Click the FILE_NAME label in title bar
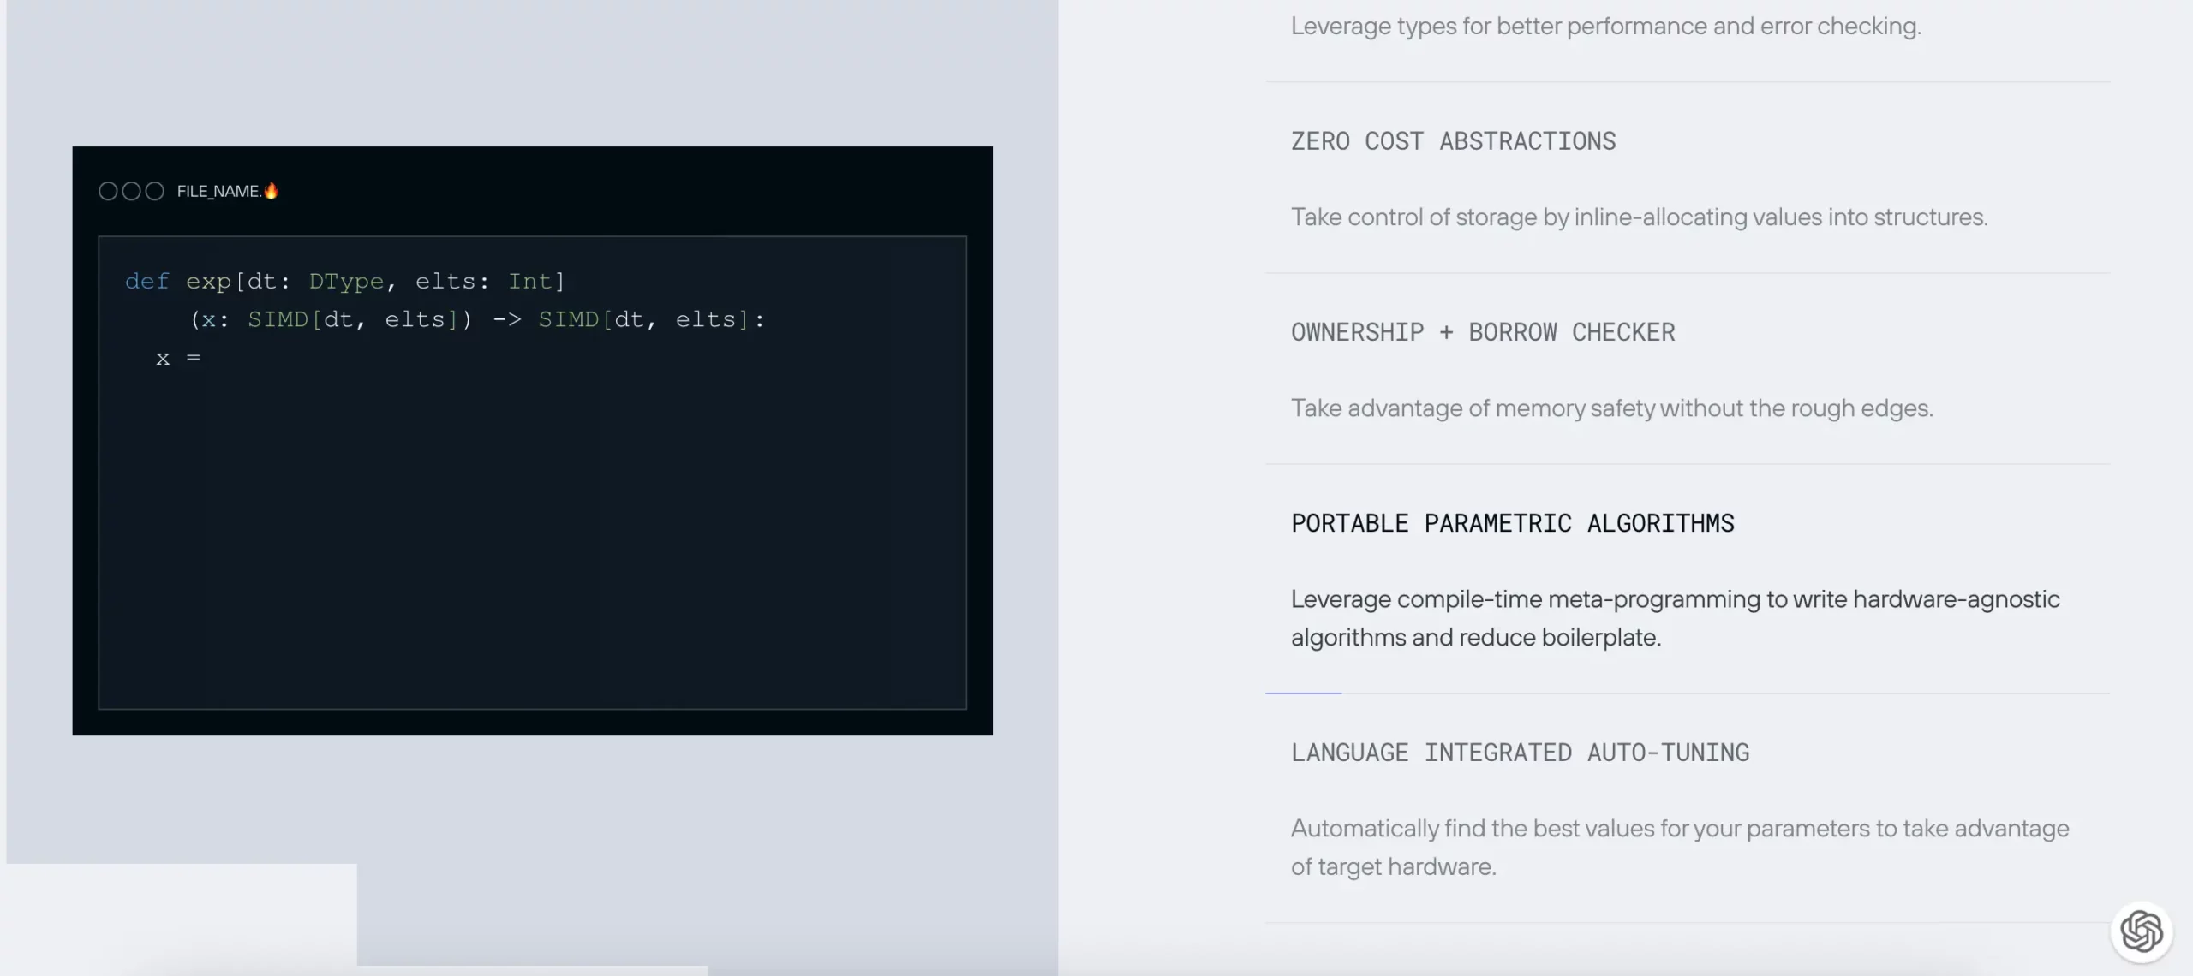The height and width of the screenshot is (976, 2193). (x=218, y=191)
